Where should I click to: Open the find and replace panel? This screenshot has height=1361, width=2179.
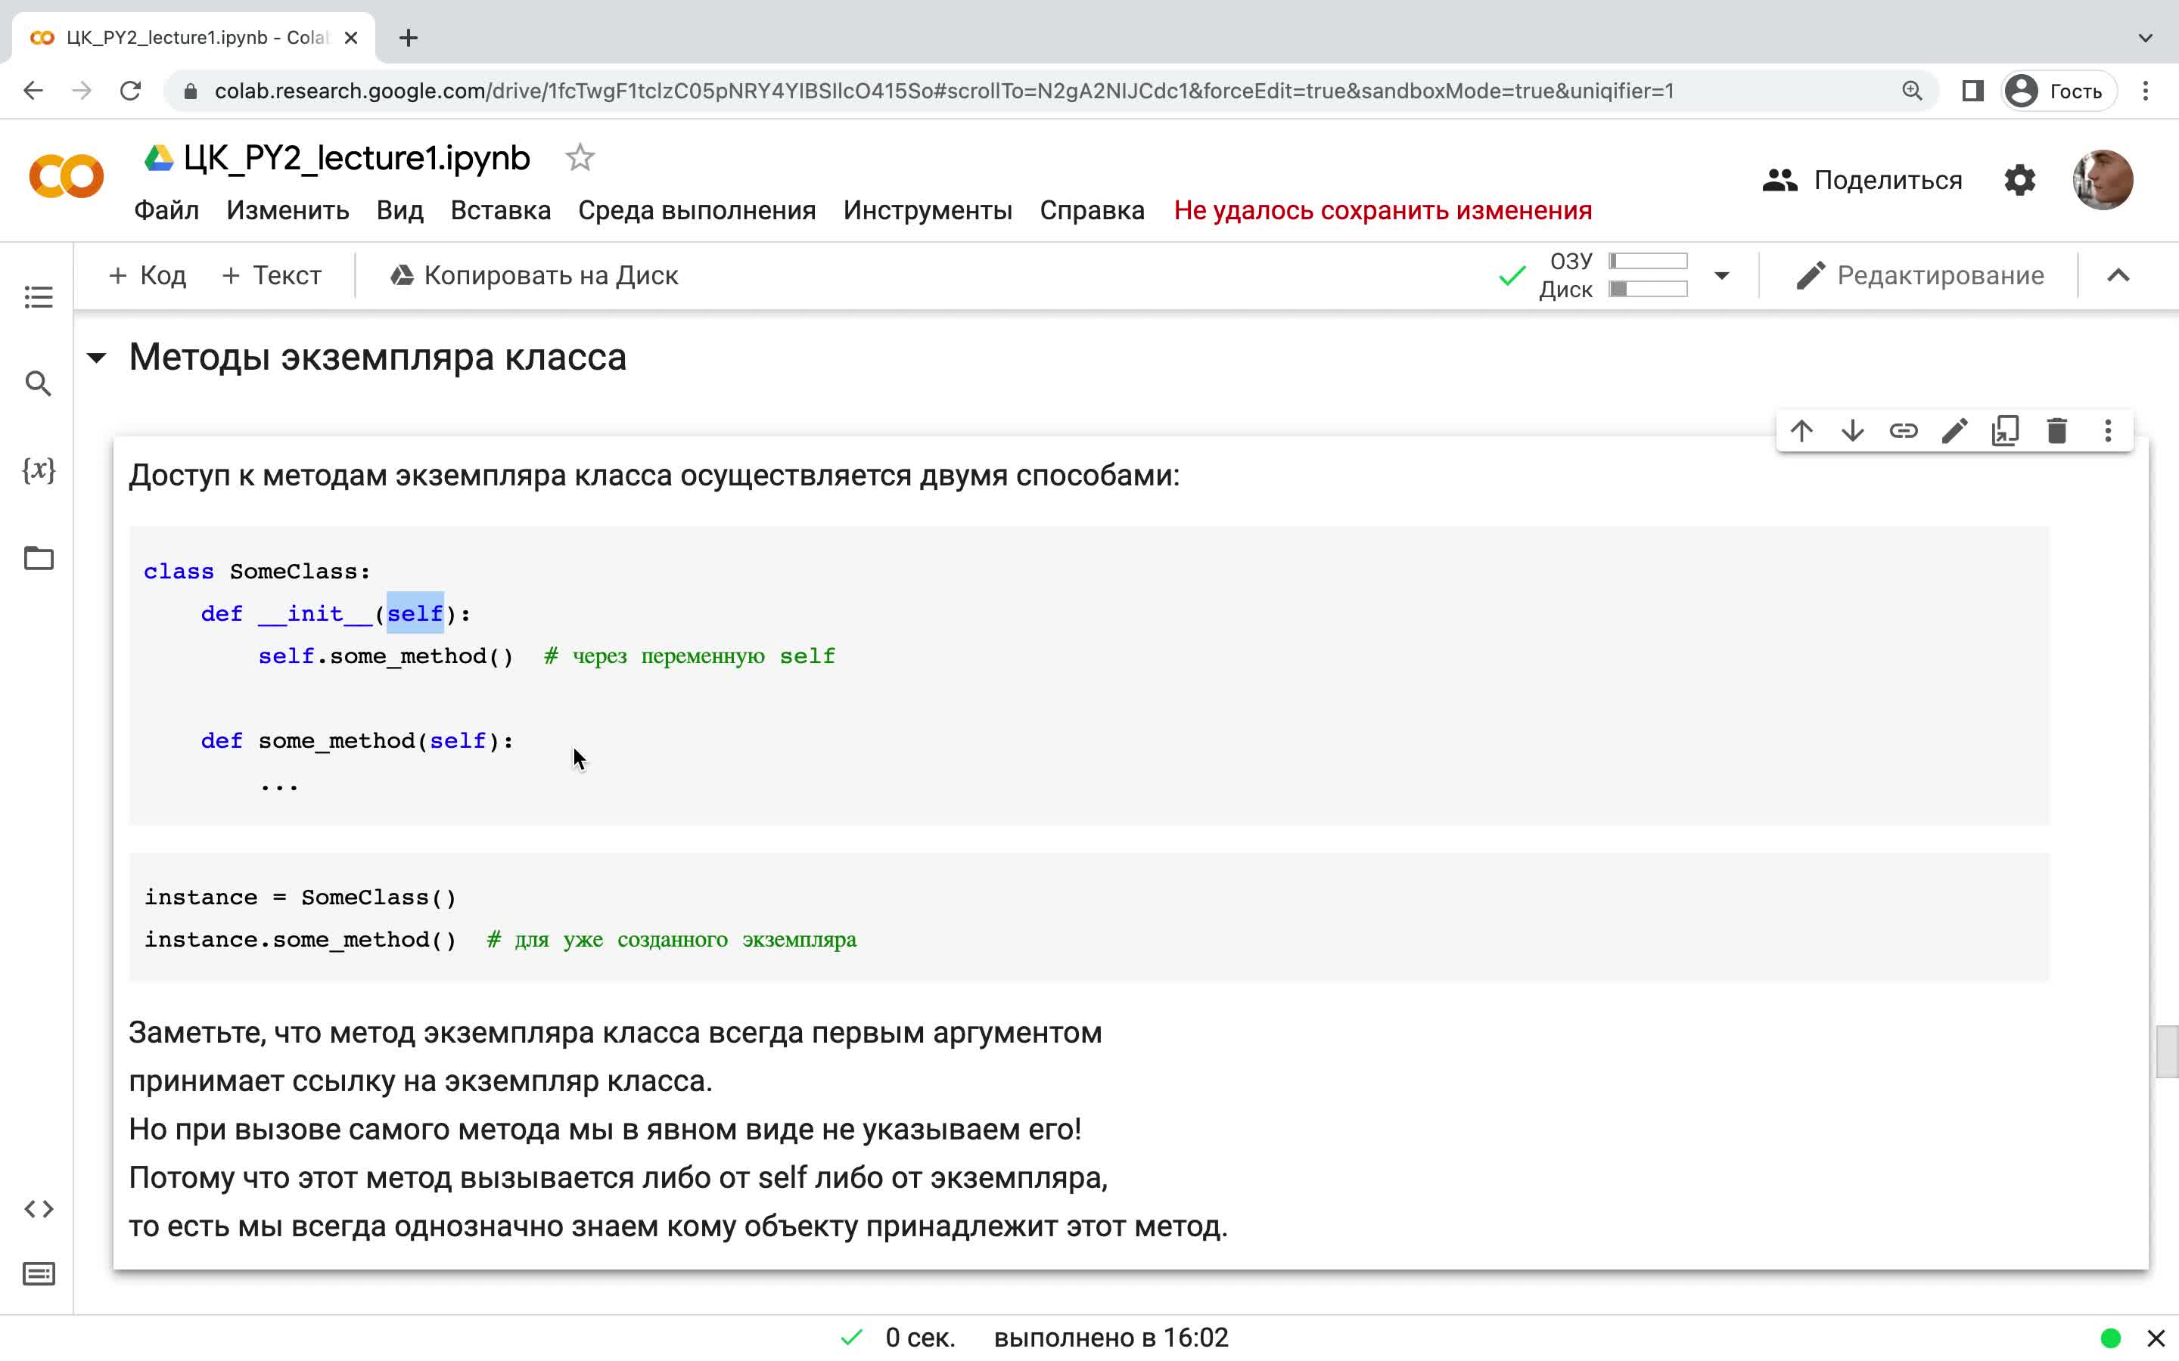click(38, 383)
